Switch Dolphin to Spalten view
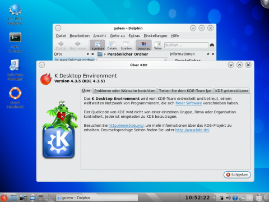This screenshot has height=202, width=269. coord(126,45)
